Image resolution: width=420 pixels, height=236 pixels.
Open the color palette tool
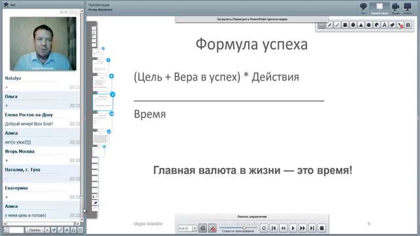click(377, 25)
